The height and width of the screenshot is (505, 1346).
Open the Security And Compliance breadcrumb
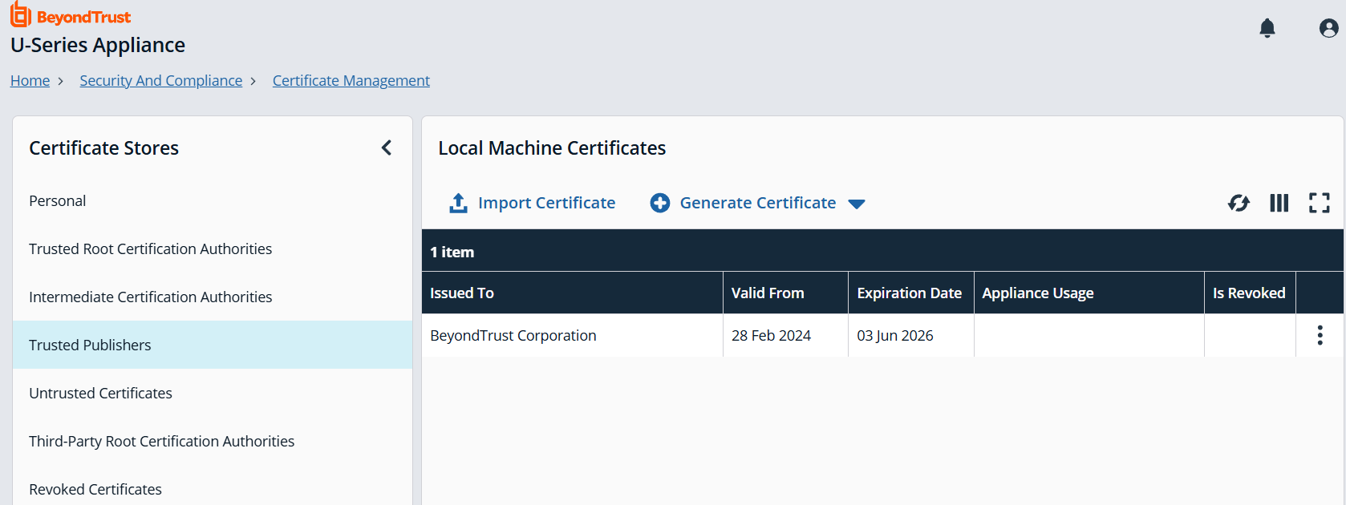(160, 81)
